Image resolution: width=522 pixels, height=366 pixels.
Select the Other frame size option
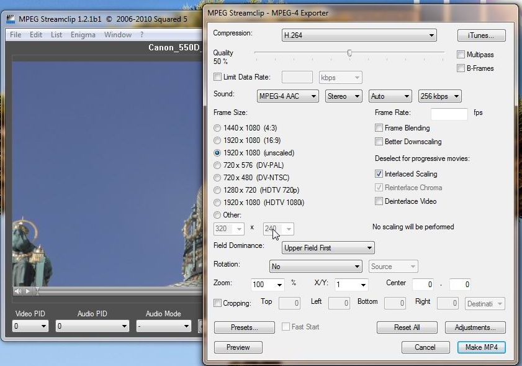217,215
